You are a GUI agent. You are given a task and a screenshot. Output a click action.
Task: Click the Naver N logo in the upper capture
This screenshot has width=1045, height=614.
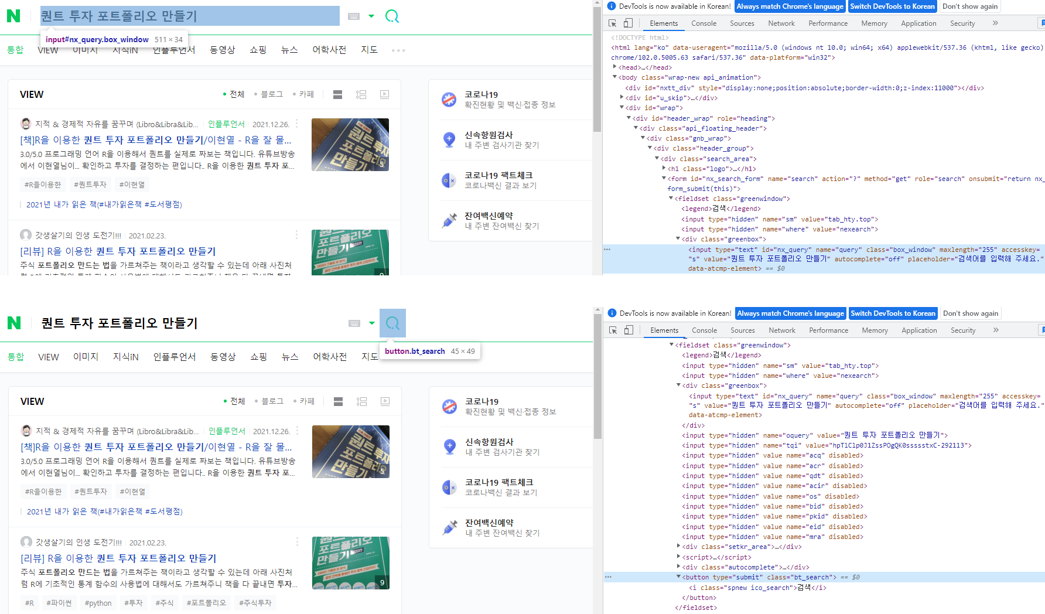point(13,16)
